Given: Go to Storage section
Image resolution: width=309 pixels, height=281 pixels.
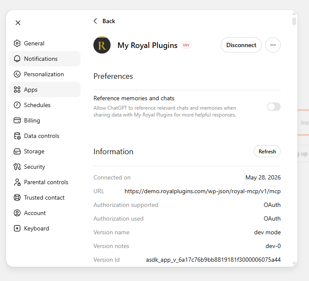Looking at the screenshot, I should (45, 151).
